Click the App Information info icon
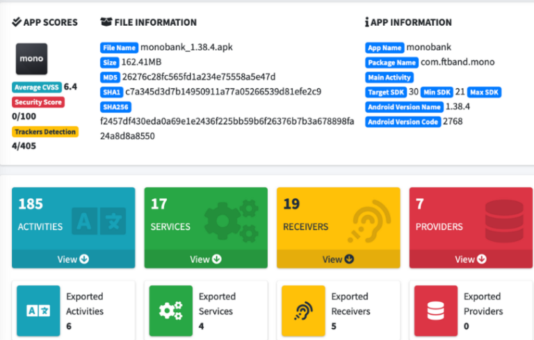534x340 pixels. point(366,22)
